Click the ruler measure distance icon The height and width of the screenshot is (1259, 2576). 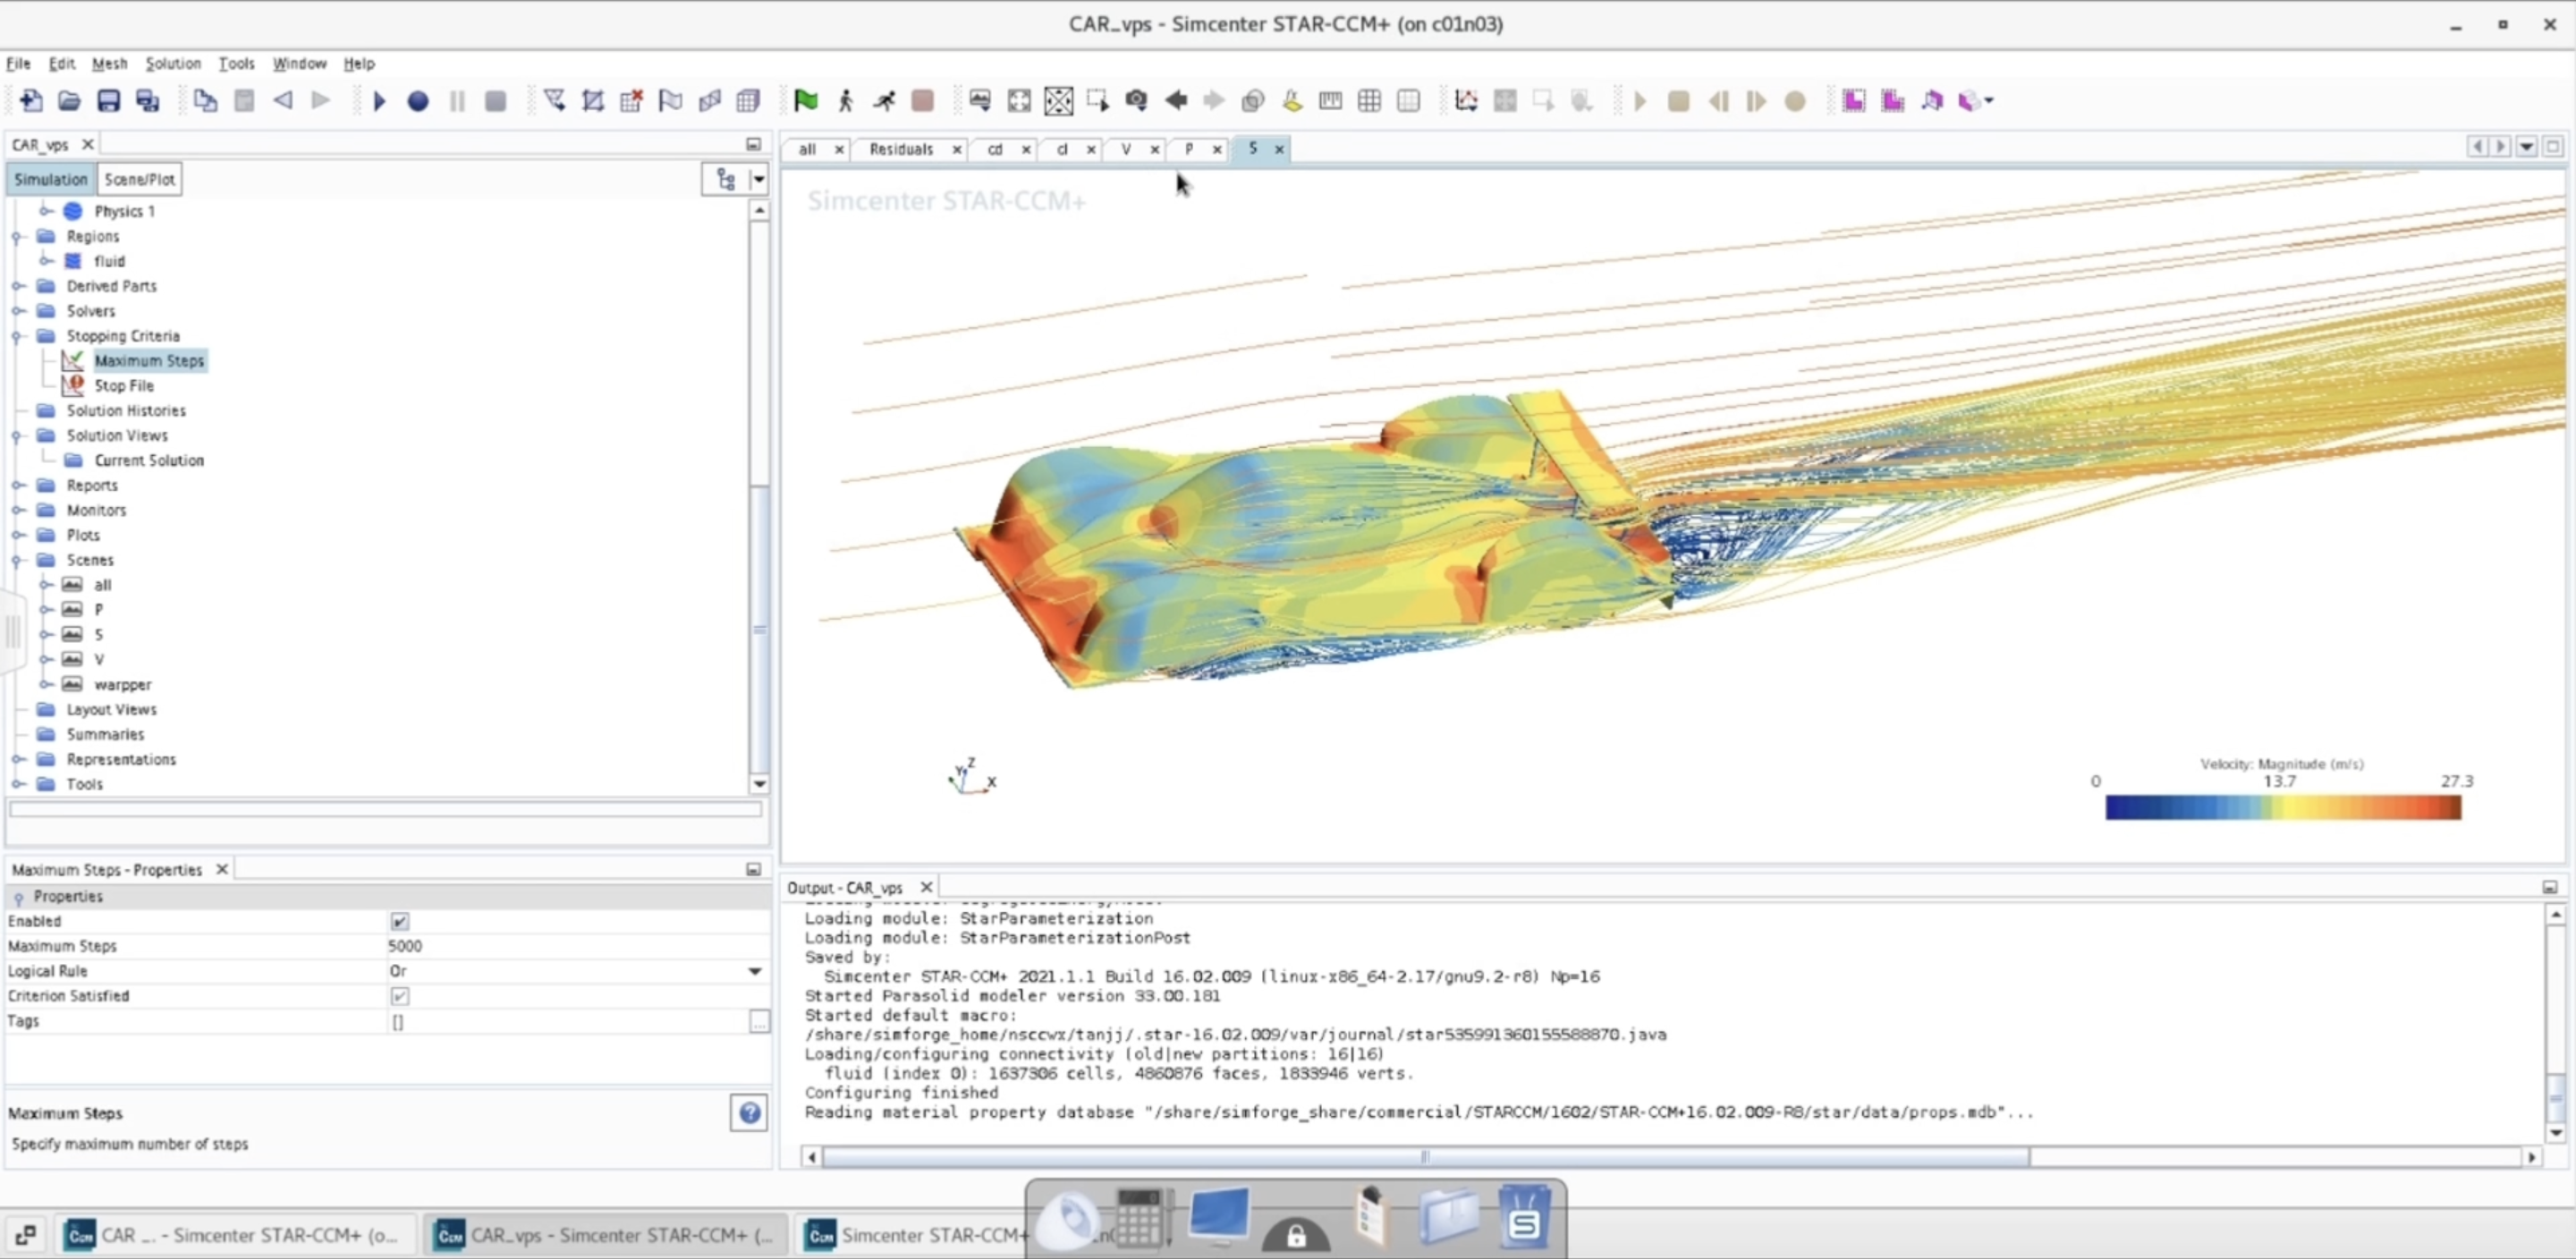(1330, 100)
